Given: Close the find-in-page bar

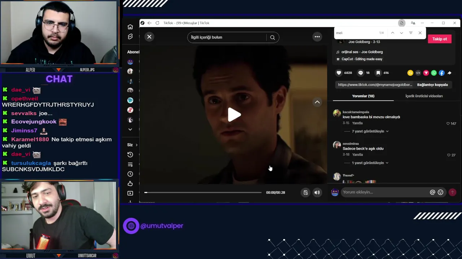Looking at the screenshot, I should [420, 33].
